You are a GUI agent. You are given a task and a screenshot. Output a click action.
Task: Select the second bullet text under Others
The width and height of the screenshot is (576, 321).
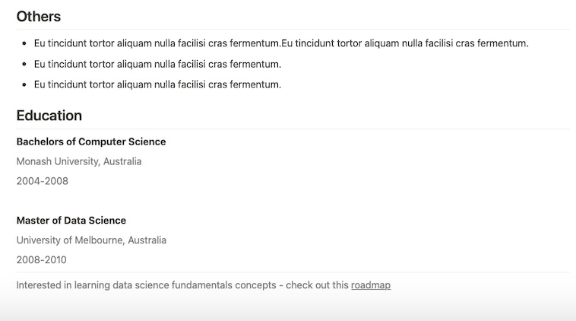point(157,64)
